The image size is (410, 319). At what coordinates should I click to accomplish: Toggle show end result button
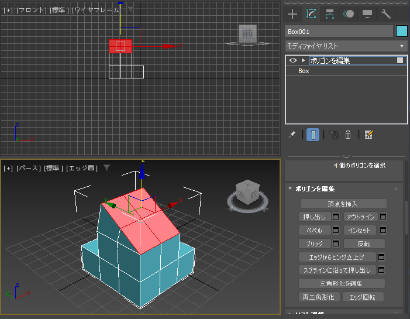pyautogui.click(x=313, y=135)
